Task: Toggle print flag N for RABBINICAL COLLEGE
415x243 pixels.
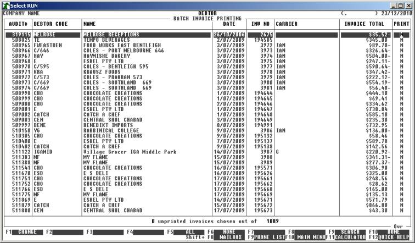Action: 401,130
